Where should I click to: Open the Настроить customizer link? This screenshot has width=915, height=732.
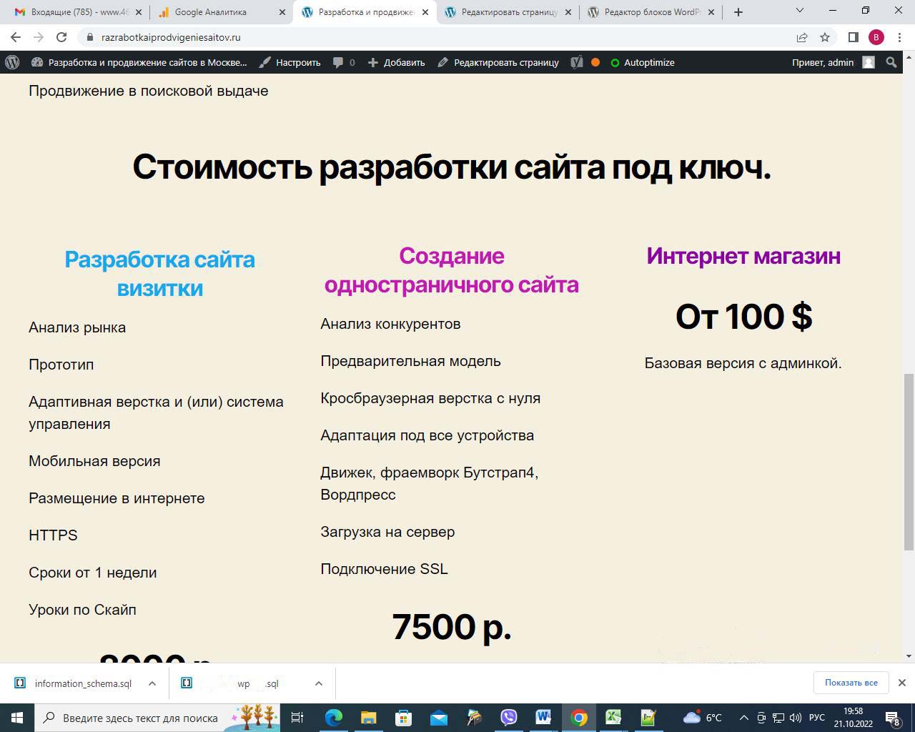290,62
